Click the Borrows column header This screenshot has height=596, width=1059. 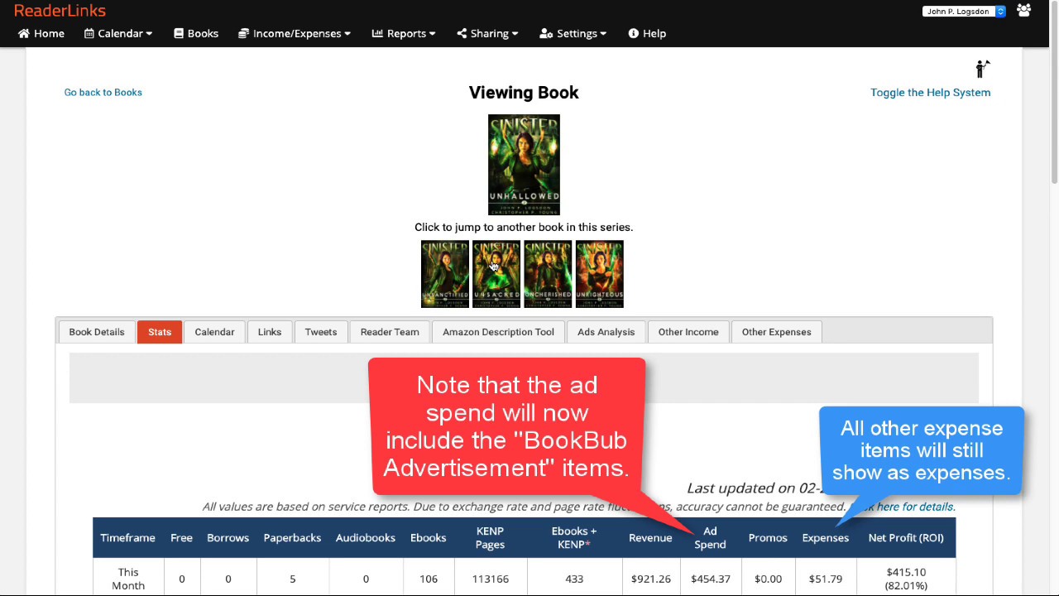228,537
